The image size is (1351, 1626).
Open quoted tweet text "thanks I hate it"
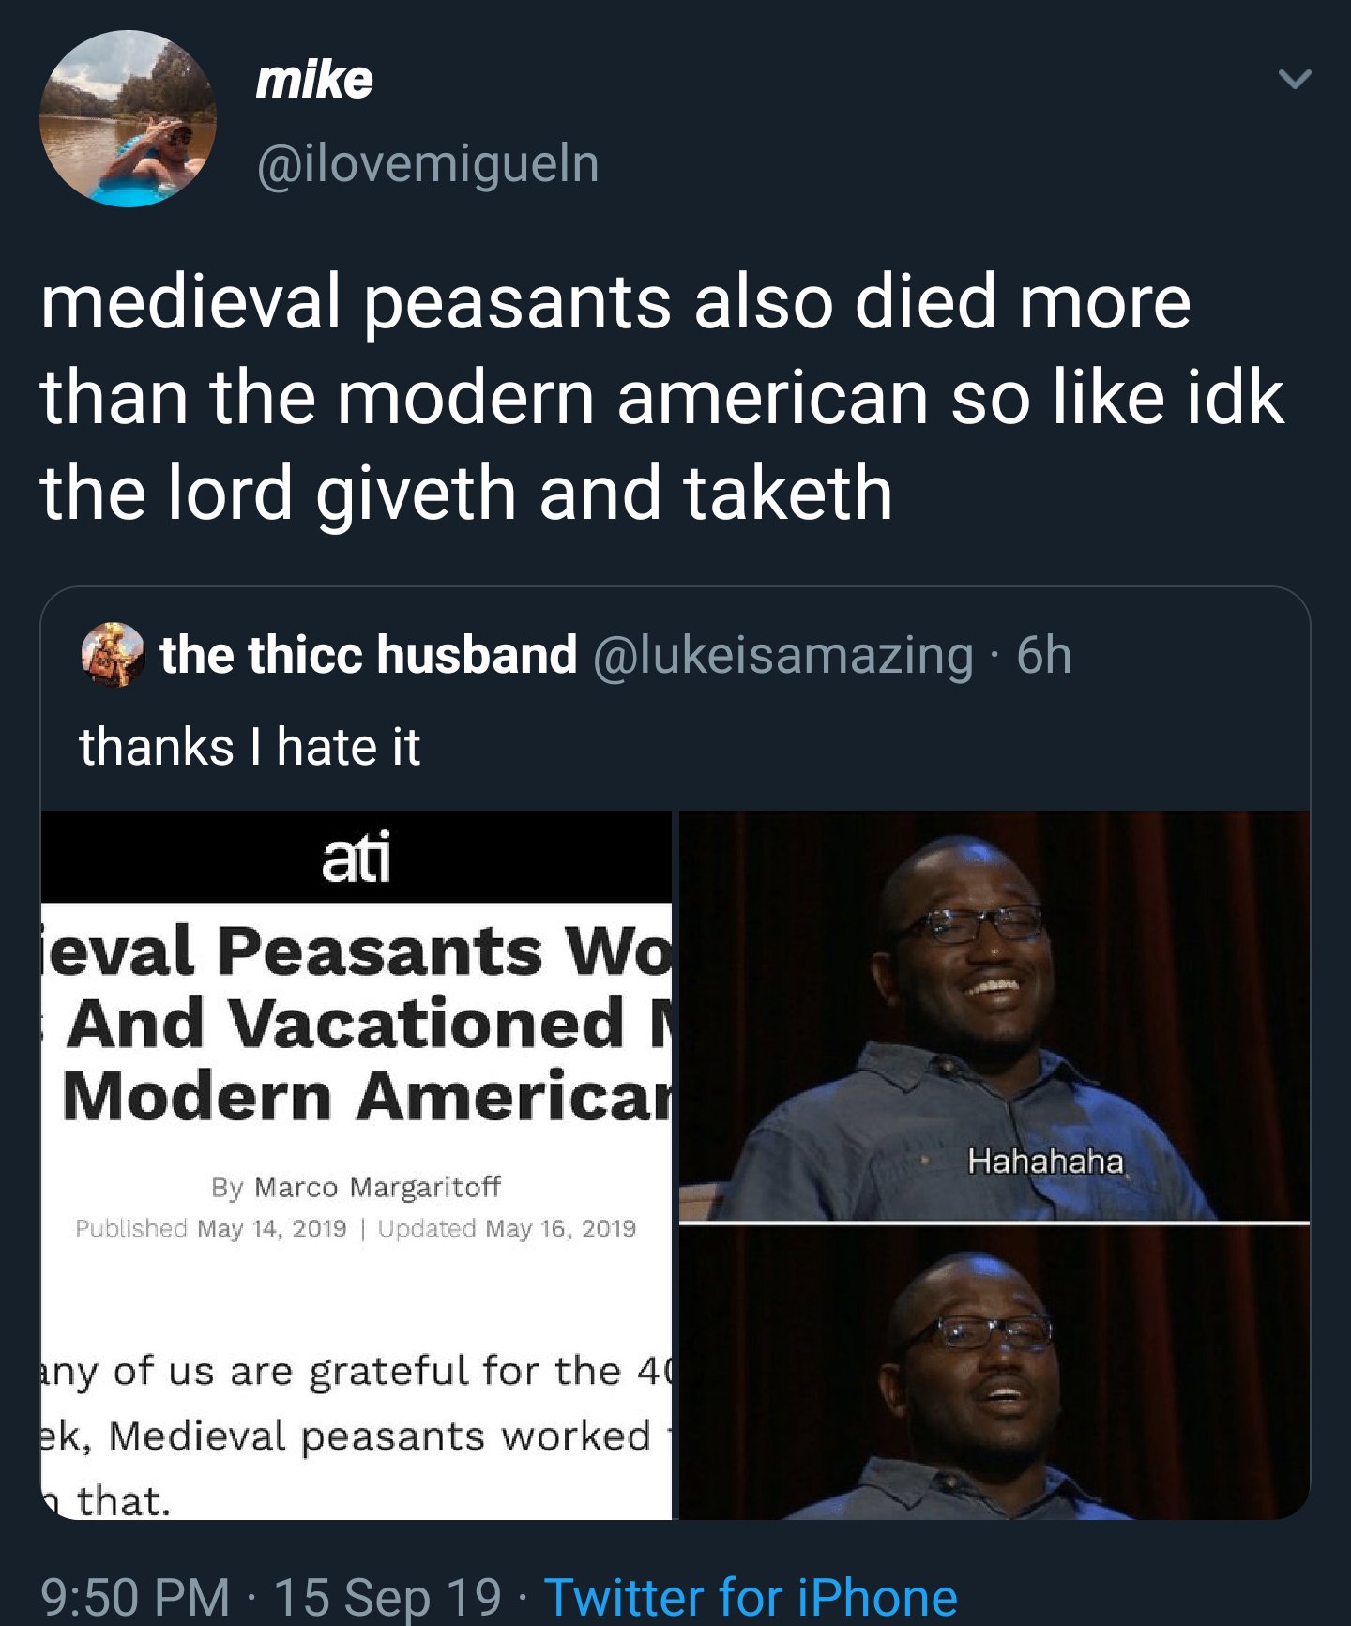coord(250,747)
